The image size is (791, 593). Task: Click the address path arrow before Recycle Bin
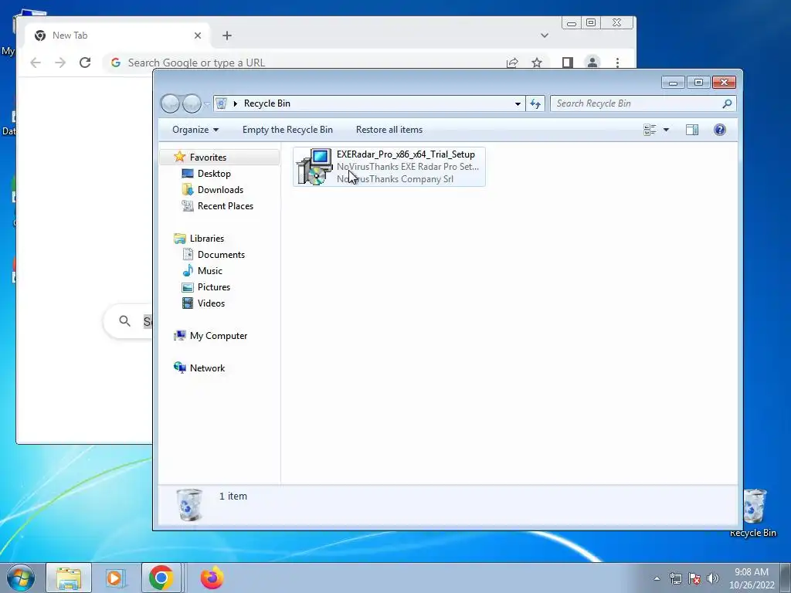coord(235,103)
